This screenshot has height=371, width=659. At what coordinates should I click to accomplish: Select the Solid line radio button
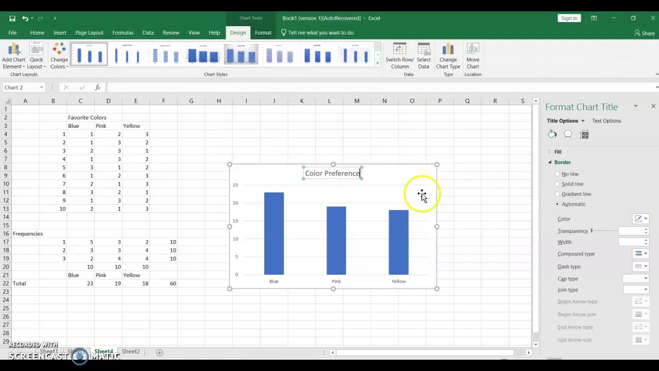pos(557,184)
